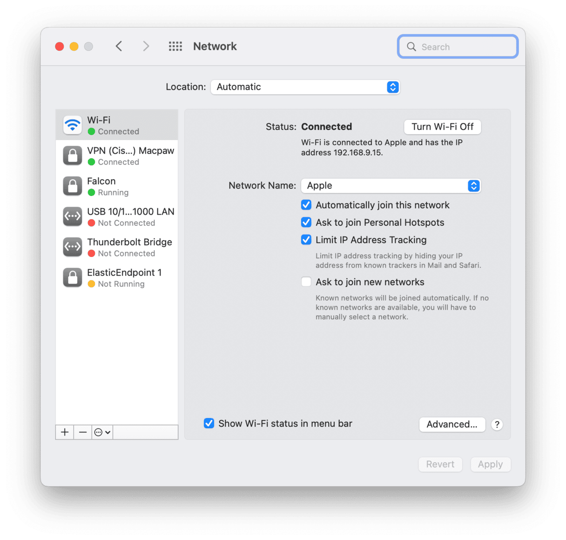Go forward with the right chevron
The image size is (566, 540).
[x=146, y=46]
